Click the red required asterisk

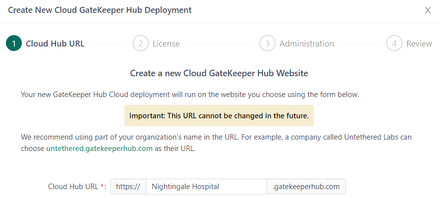(102, 187)
